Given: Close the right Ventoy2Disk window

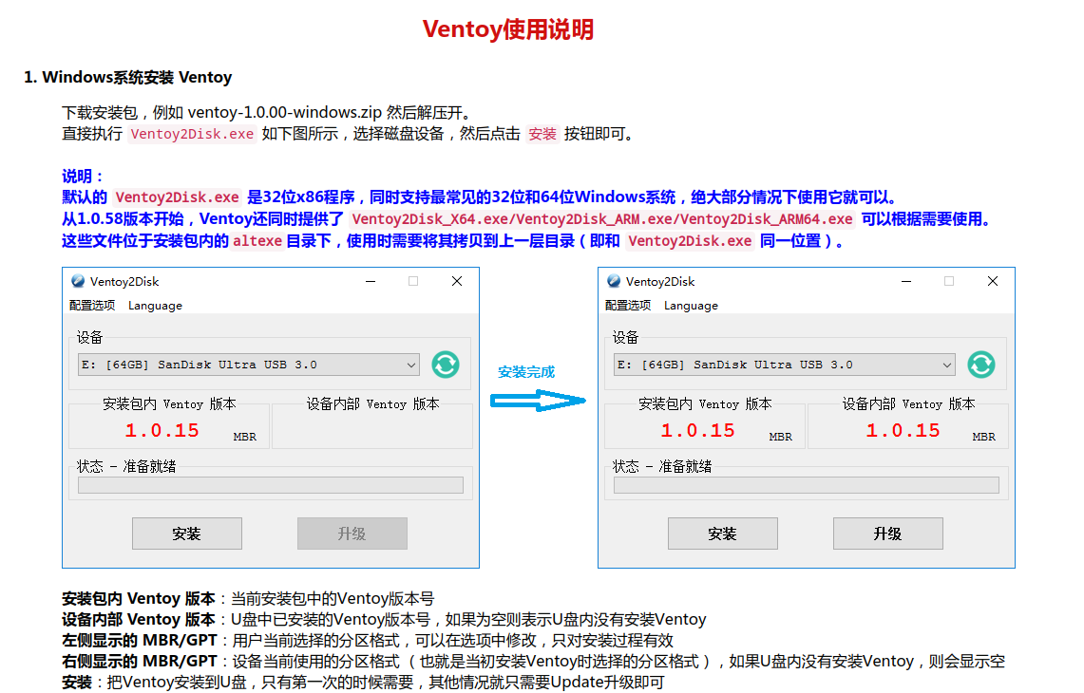Looking at the screenshot, I should [x=993, y=281].
